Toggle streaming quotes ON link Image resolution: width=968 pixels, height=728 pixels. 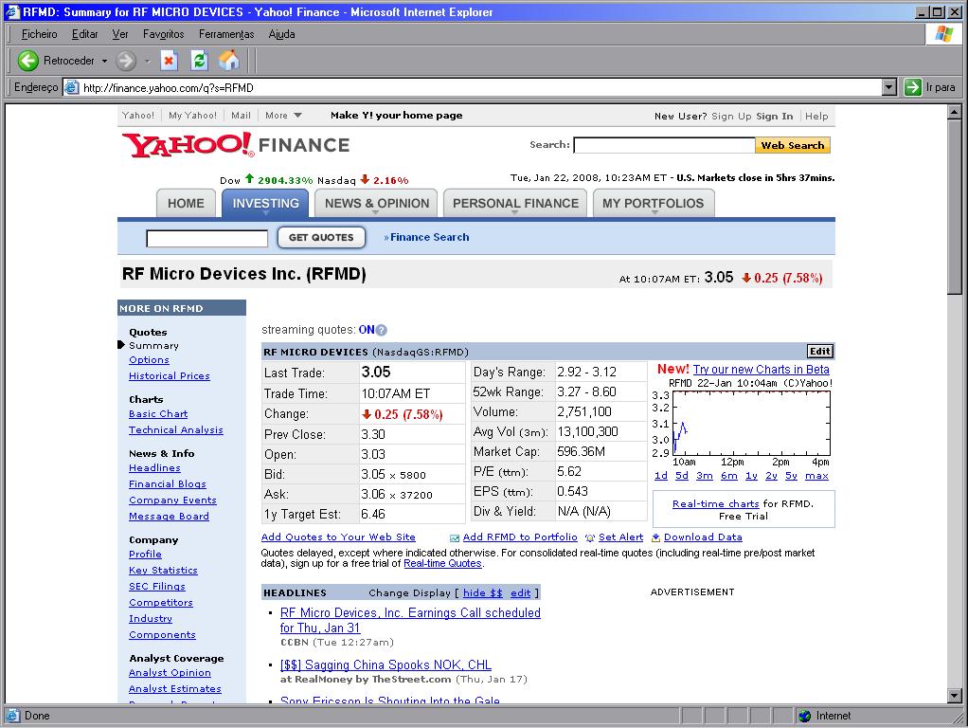(x=367, y=330)
